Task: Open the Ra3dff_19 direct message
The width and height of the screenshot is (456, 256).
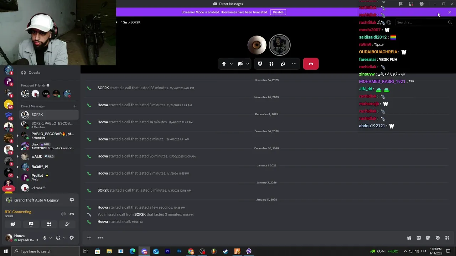Action: (x=49, y=167)
